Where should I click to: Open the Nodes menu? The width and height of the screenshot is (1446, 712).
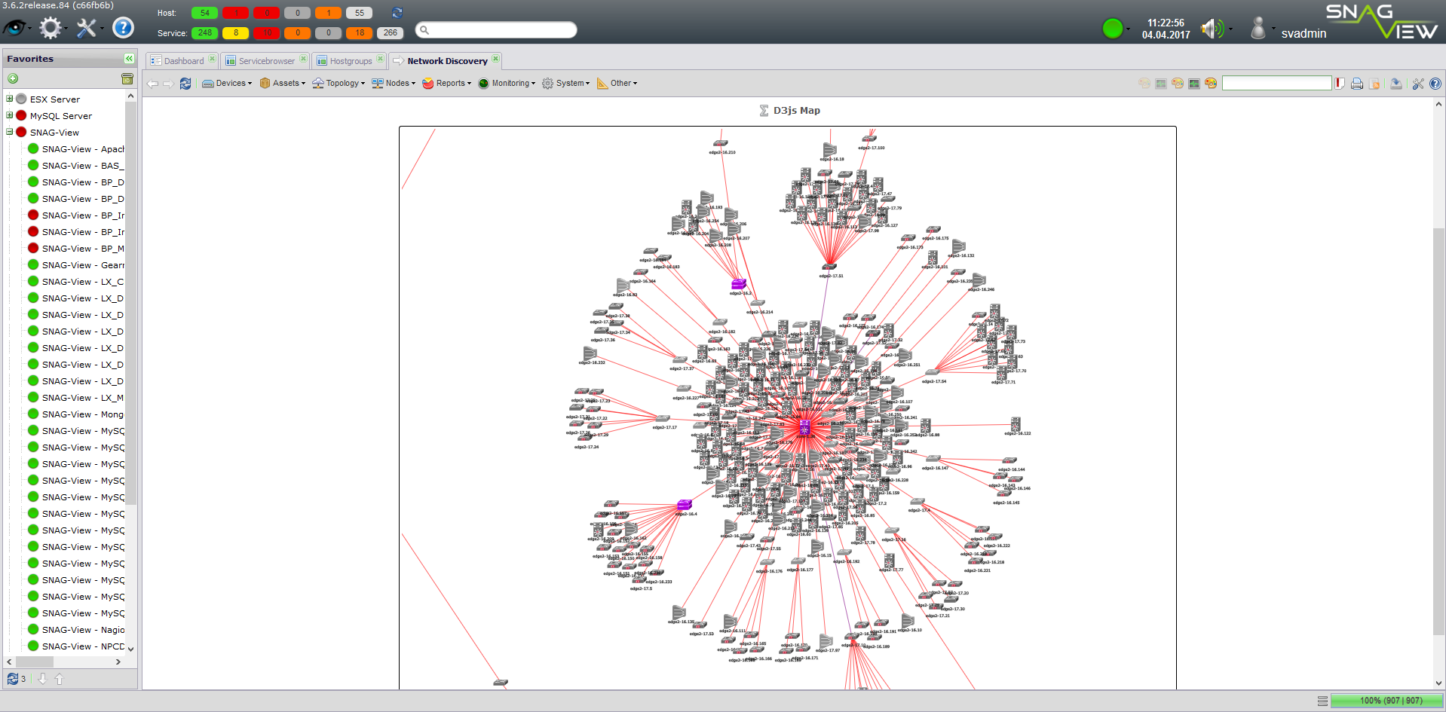pyautogui.click(x=394, y=84)
